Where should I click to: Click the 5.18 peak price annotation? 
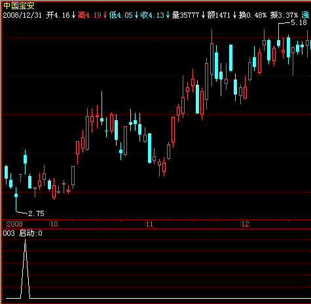point(299,22)
